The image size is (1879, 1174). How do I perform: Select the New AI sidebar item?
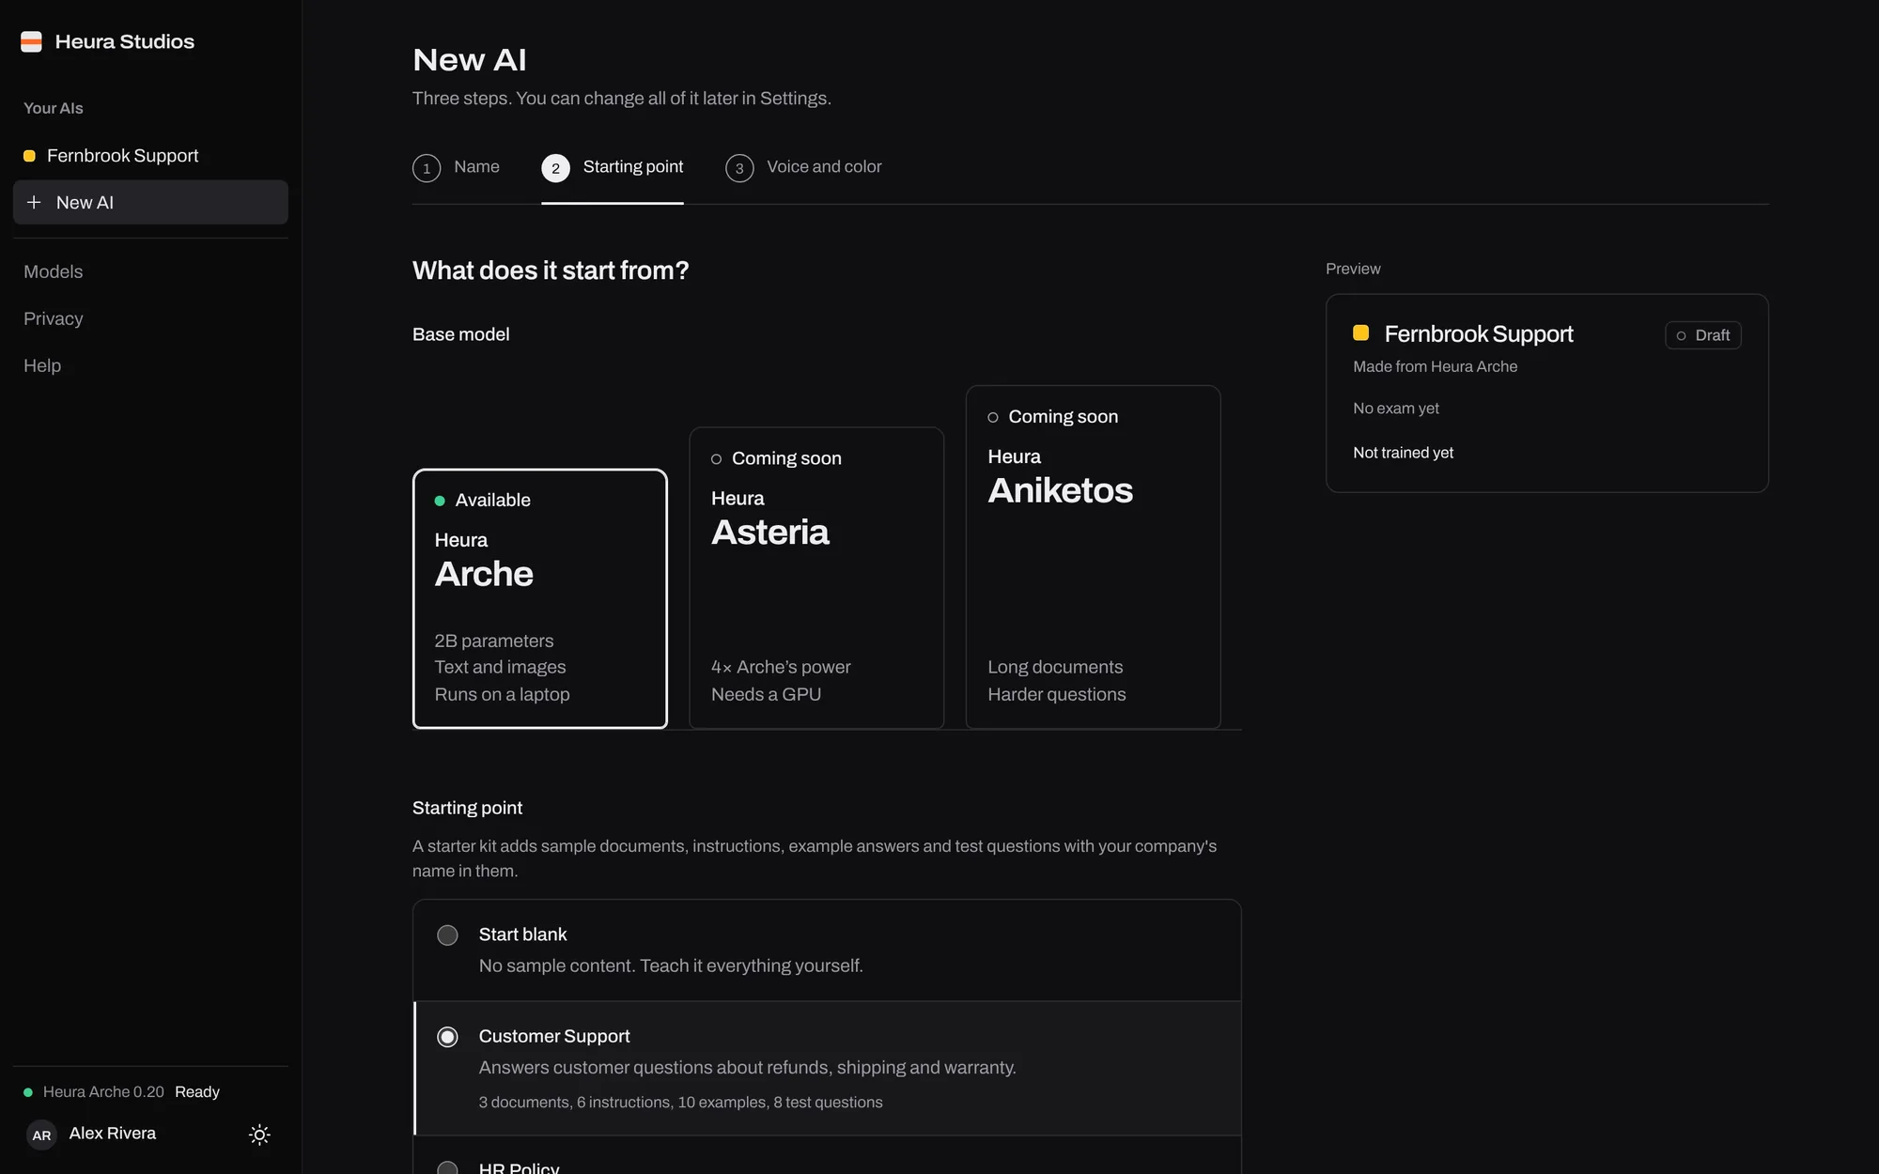pos(150,202)
